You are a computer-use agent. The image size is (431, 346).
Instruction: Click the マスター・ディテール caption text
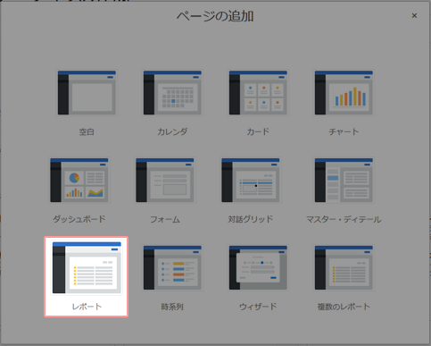pyautogui.click(x=344, y=219)
